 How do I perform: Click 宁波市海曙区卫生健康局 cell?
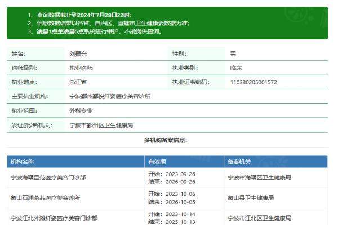[259, 178]
